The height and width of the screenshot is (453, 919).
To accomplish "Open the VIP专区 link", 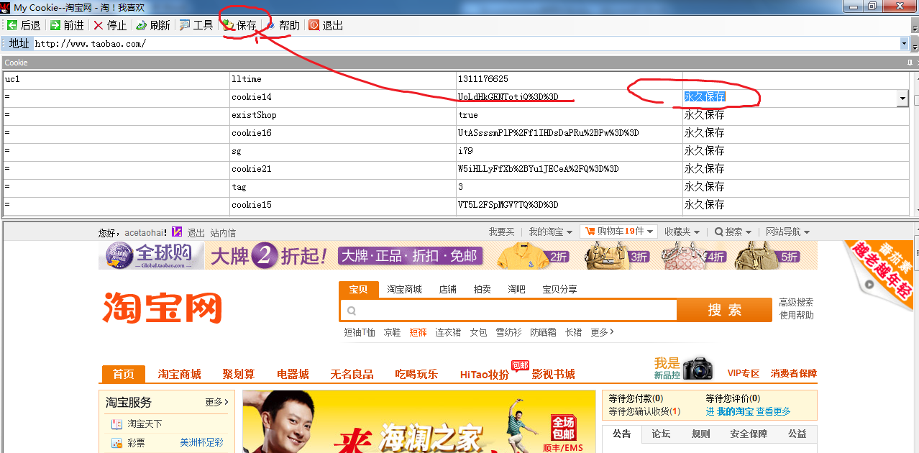I will [x=744, y=374].
